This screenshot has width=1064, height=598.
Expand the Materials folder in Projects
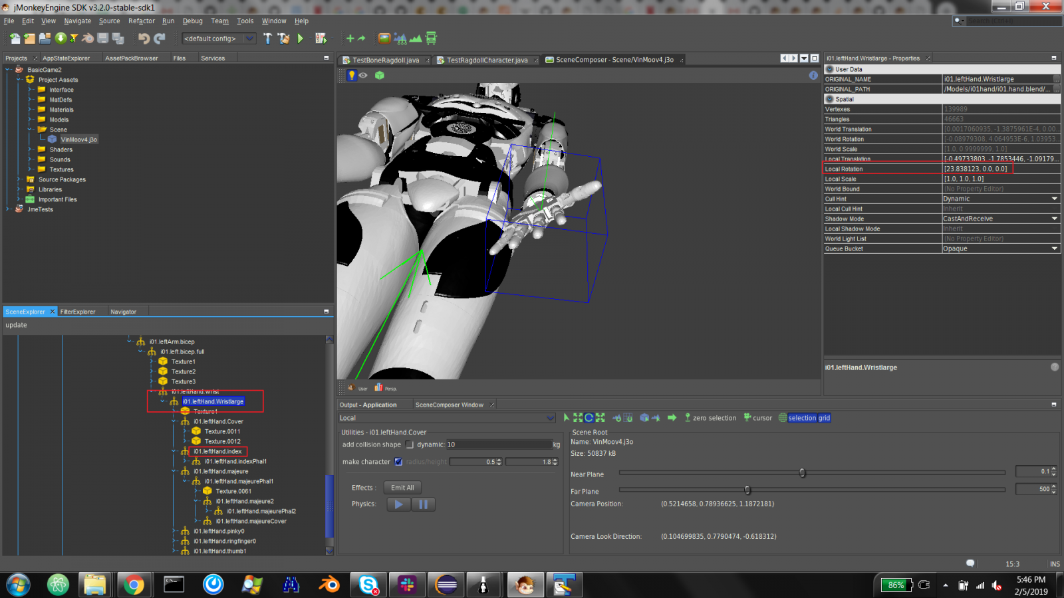31,110
